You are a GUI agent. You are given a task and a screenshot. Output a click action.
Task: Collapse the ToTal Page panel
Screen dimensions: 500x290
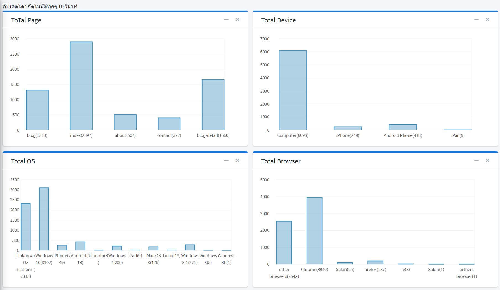226,19
